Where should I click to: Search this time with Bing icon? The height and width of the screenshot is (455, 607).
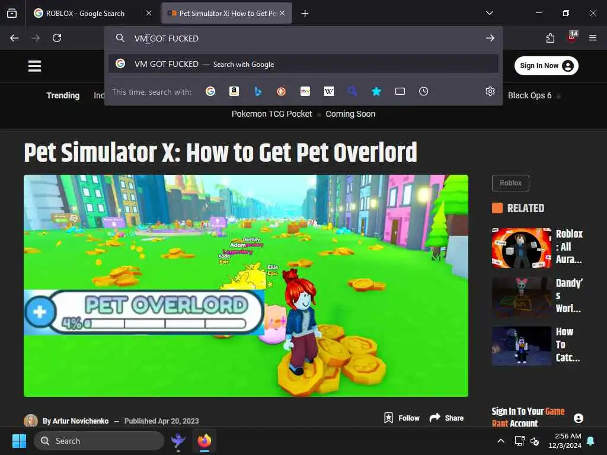tap(258, 91)
